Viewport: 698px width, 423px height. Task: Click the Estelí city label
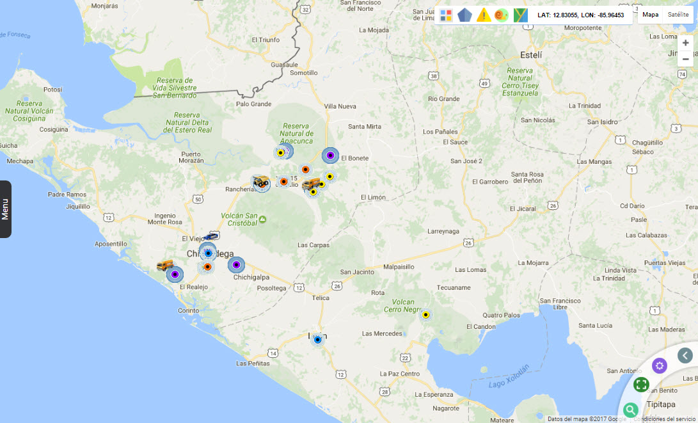pyautogui.click(x=531, y=55)
